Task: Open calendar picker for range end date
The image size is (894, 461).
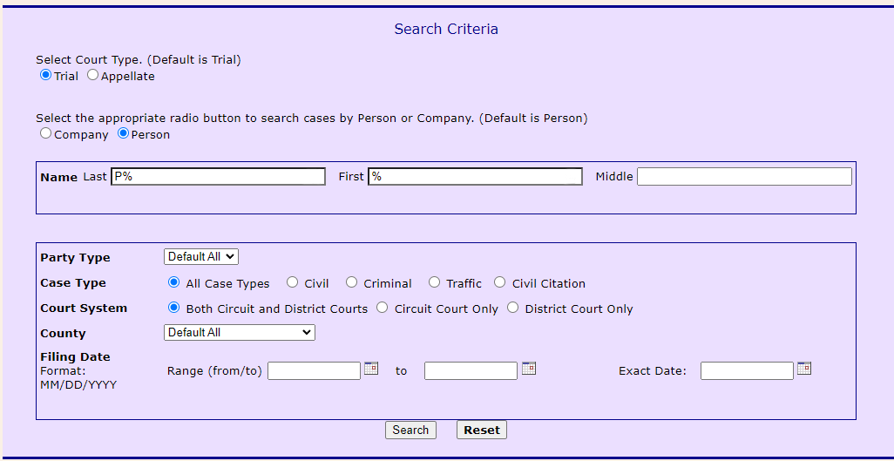Action: [x=529, y=368]
